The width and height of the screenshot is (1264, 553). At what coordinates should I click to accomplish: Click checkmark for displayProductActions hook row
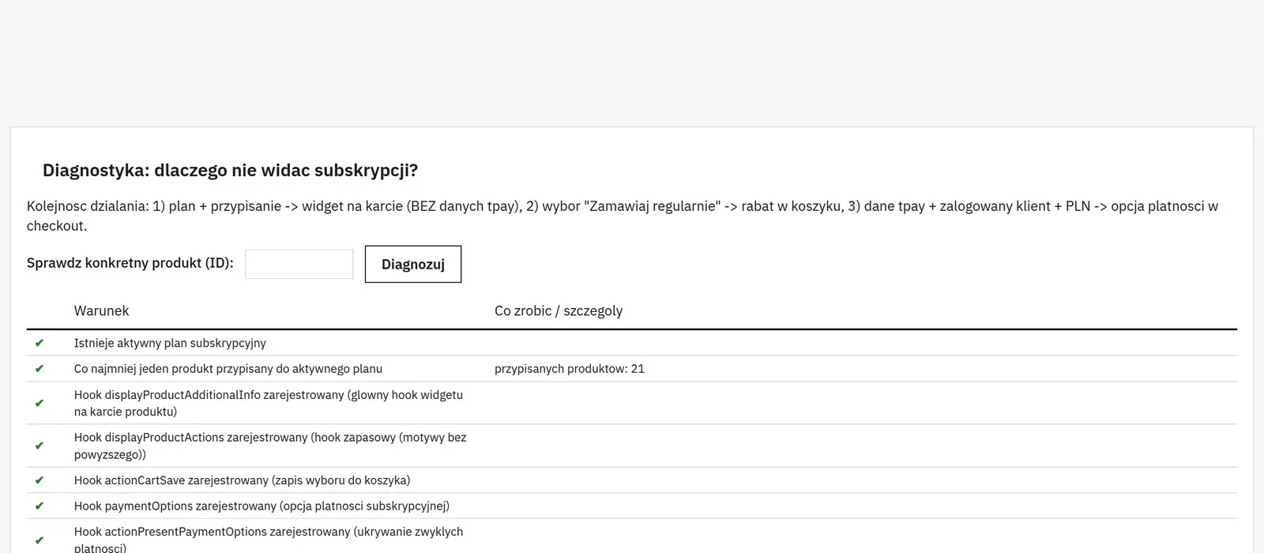pos(39,446)
